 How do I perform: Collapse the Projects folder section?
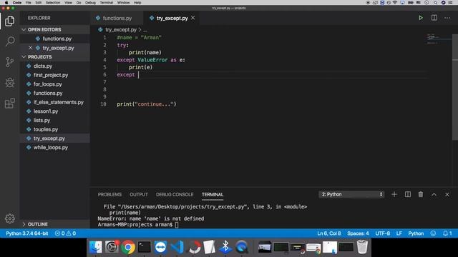55,57
